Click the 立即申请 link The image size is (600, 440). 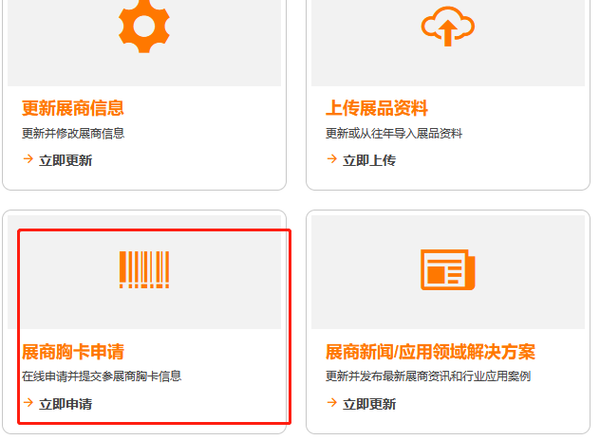point(66,404)
